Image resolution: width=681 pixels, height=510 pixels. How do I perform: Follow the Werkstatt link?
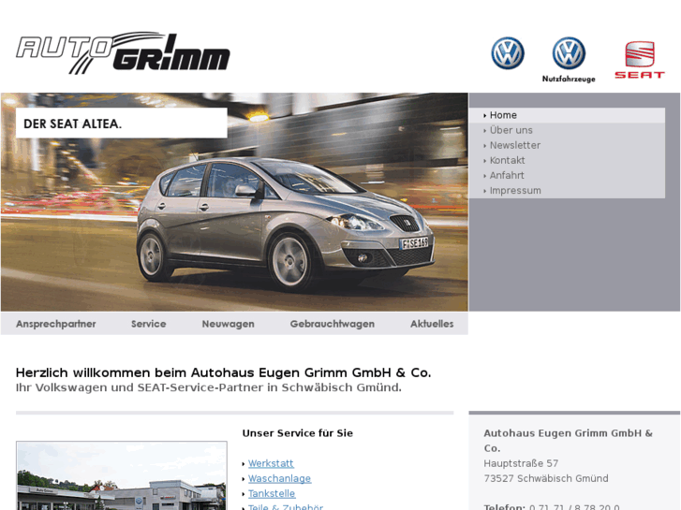point(271,463)
